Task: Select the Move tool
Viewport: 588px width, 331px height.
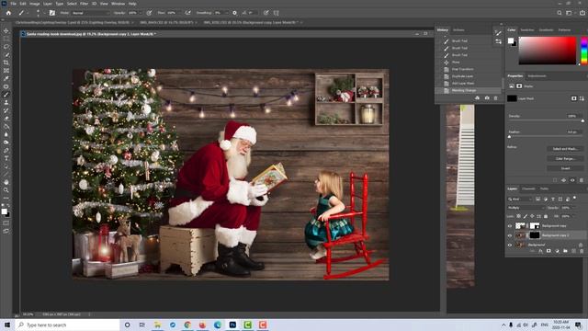Action: [x=6, y=30]
